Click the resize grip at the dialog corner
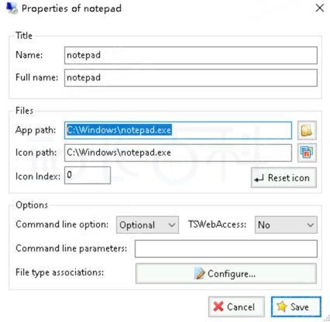This screenshot has height=322, width=330. coord(327,319)
